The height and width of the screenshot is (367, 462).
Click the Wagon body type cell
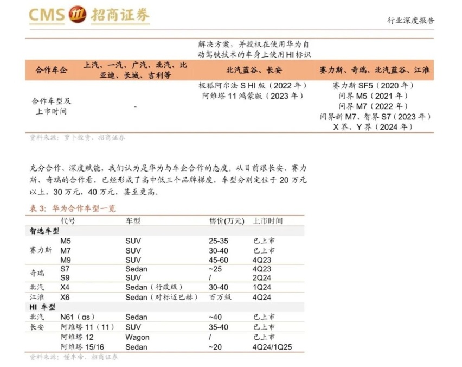tap(137, 337)
